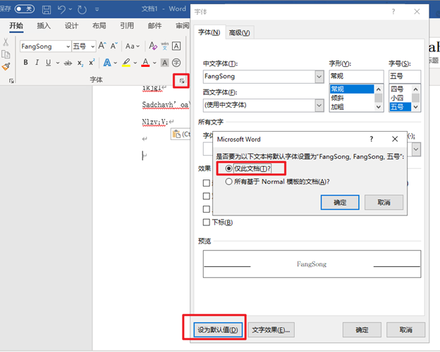Click the Character Shading gray A icon

pos(165,63)
